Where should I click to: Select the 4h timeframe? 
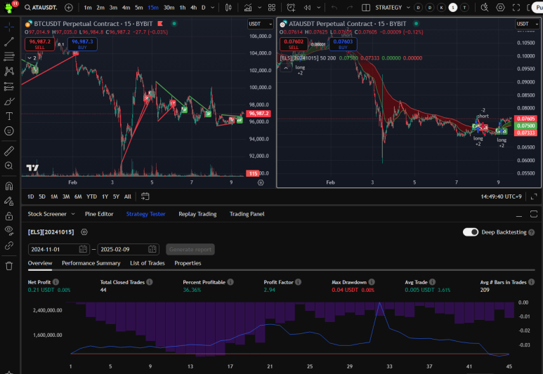click(x=194, y=7)
